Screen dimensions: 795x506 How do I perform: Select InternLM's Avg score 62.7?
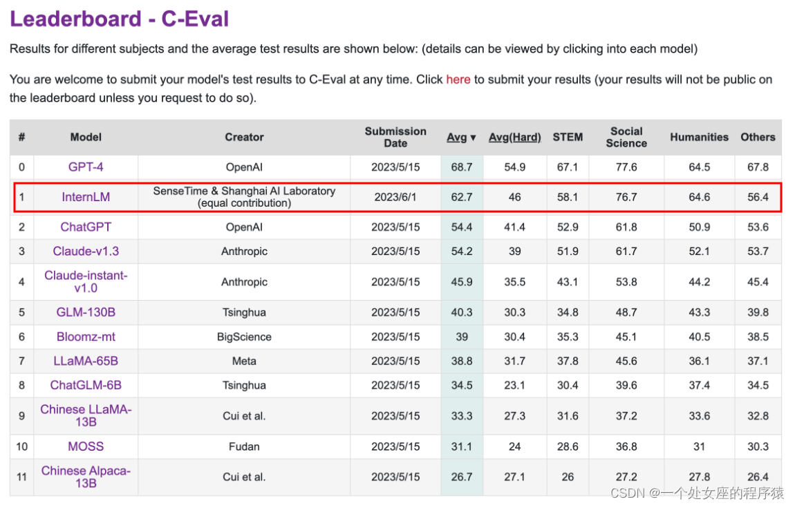tap(461, 197)
